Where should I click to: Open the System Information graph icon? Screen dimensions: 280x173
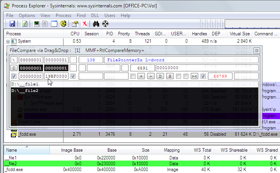pos(37,24)
